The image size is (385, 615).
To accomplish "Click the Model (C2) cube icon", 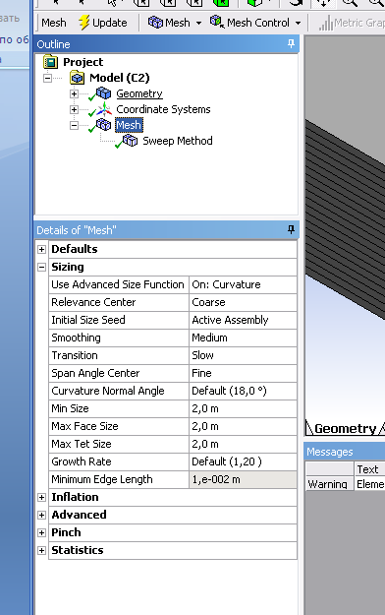I will (78, 78).
